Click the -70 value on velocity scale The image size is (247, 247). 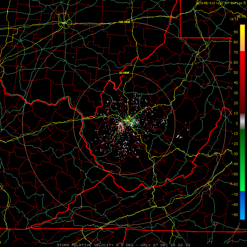(x=235, y=195)
